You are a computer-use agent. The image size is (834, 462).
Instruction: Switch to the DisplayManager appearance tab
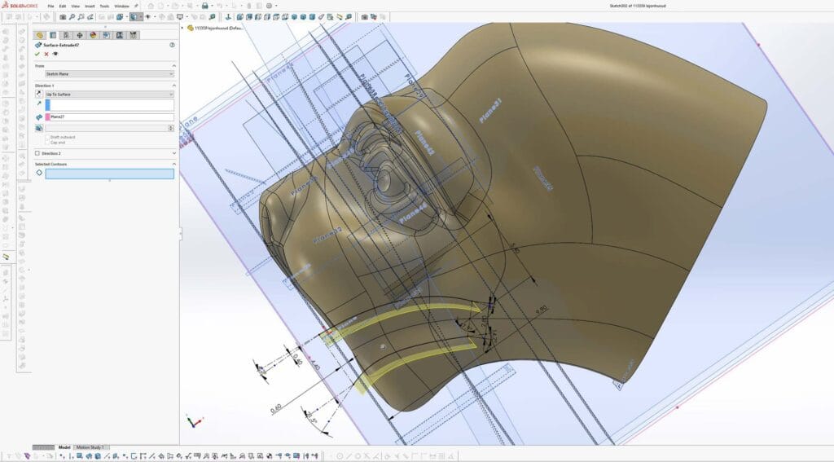click(92, 35)
